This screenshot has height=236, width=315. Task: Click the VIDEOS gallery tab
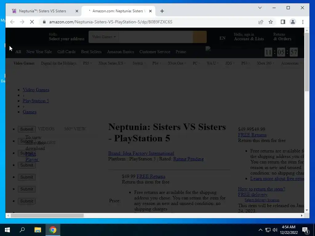click(46, 129)
